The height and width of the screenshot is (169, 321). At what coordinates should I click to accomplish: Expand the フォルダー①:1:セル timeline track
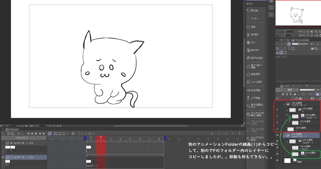click(11, 157)
